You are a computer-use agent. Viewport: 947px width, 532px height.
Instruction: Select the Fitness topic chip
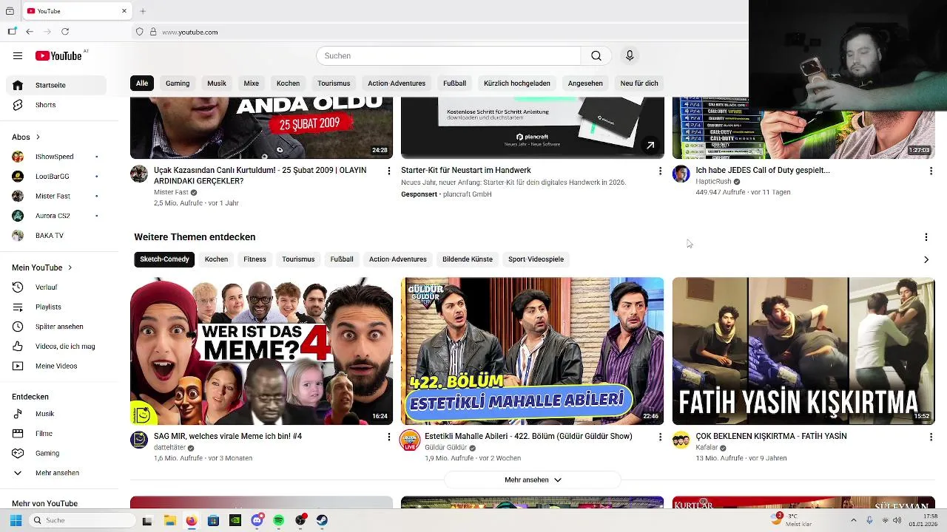coord(255,259)
